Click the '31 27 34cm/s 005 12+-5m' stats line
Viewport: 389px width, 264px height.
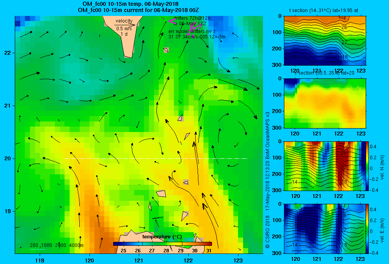pyautogui.click(x=197, y=36)
